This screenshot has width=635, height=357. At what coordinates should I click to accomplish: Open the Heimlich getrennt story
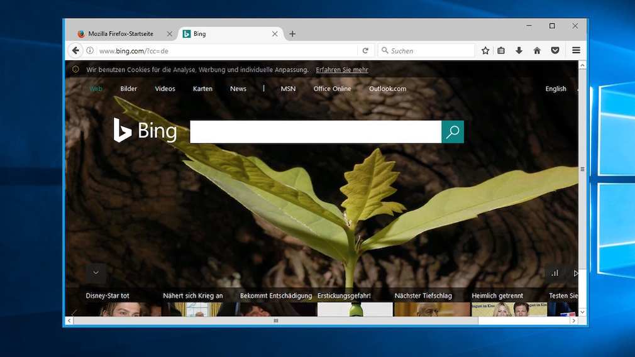click(x=497, y=295)
